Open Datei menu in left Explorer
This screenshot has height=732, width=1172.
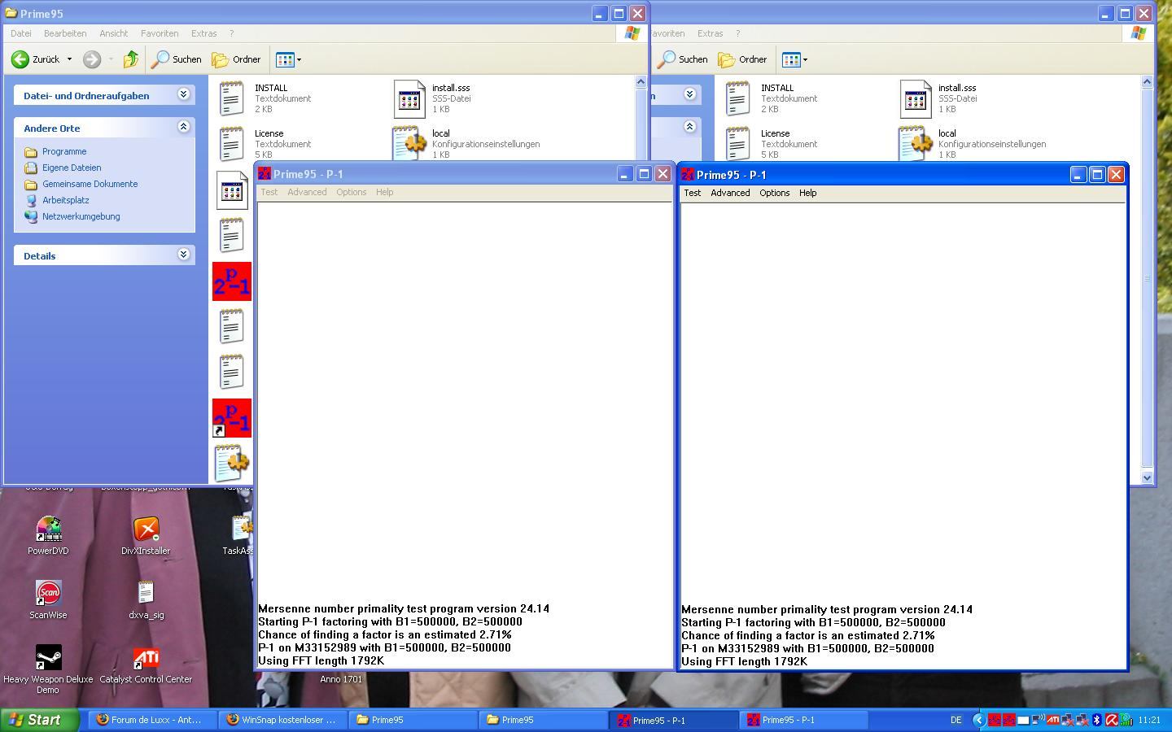point(21,33)
